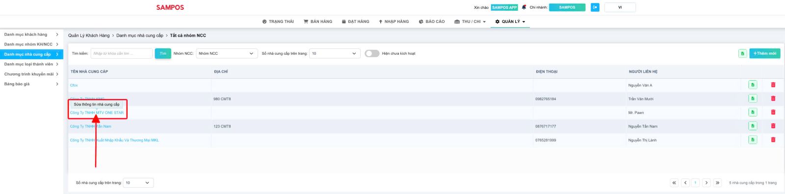The image size is (785, 194).
Task: Delete supplier with contact Trần Văn Mười
Action: [773, 99]
